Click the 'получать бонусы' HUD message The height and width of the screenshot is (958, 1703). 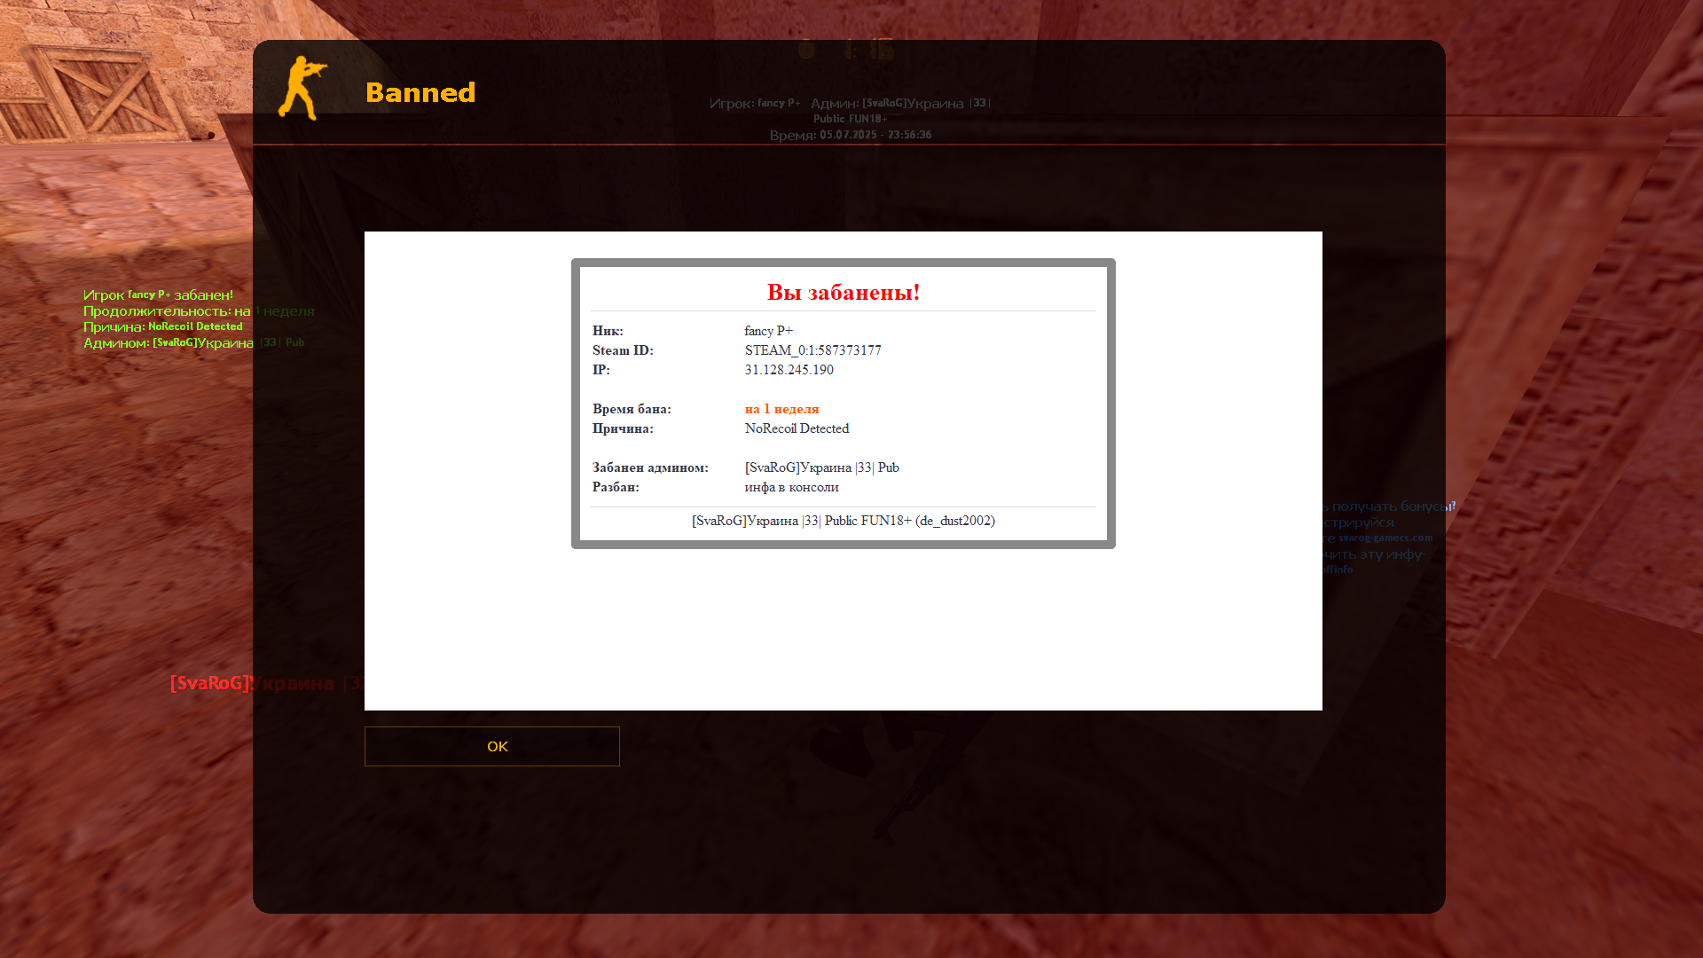click(x=1393, y=506)
